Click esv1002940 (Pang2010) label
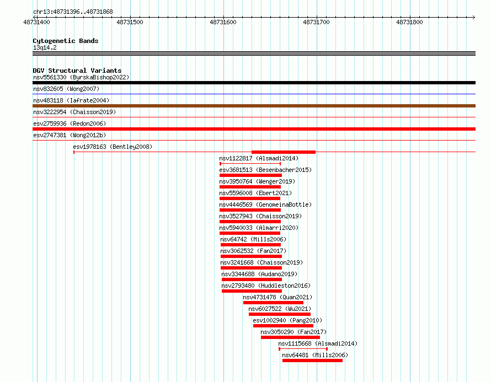 click(287, 320)
